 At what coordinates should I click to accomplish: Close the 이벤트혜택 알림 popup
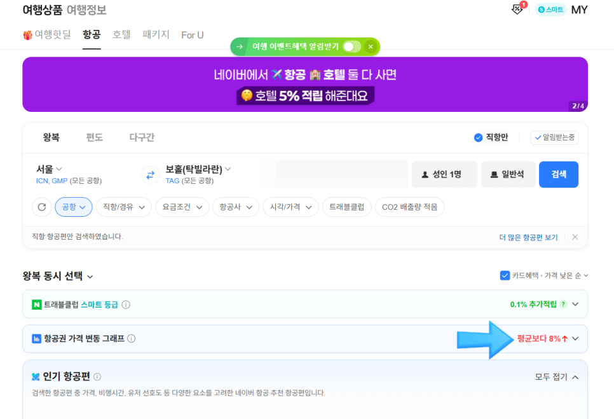[371, 46]
